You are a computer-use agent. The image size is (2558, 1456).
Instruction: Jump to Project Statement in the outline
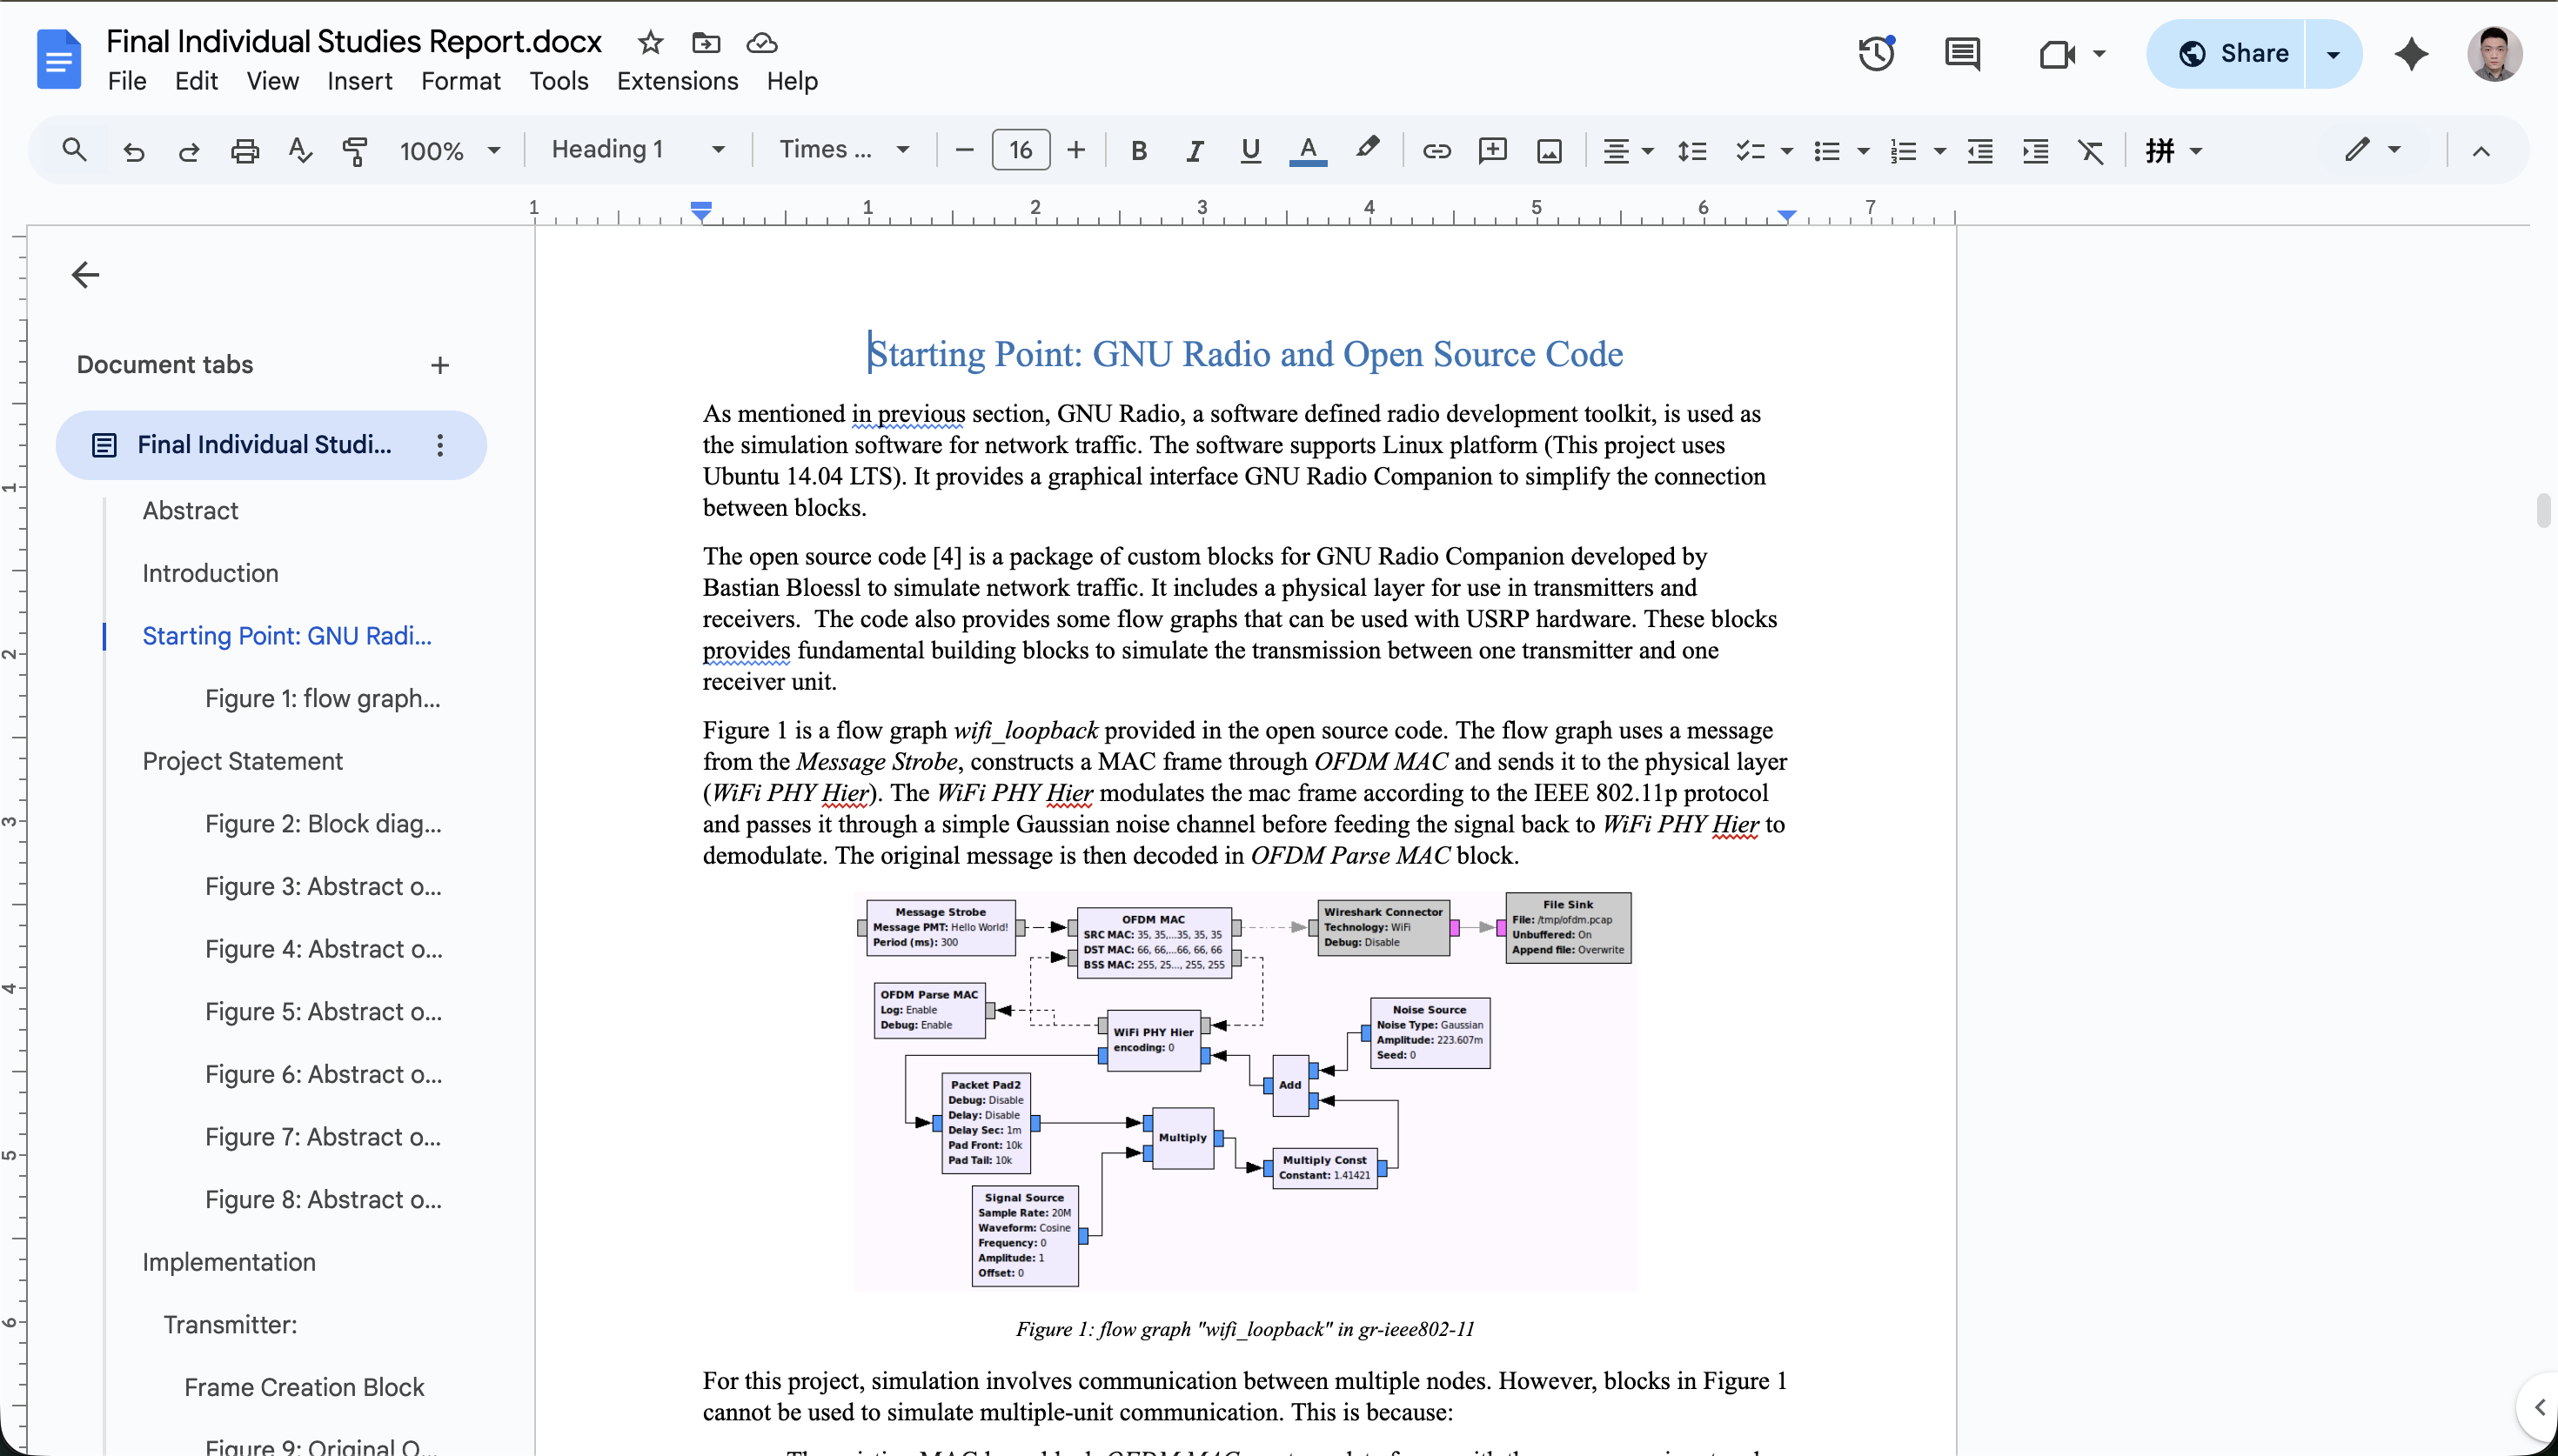click(242, 761)
